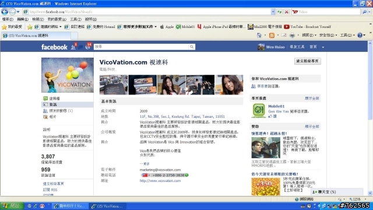The width and height of the screenshot is (373, 210).
Task: Open the Mail2000 bookmark
Action: click(265, 27)
